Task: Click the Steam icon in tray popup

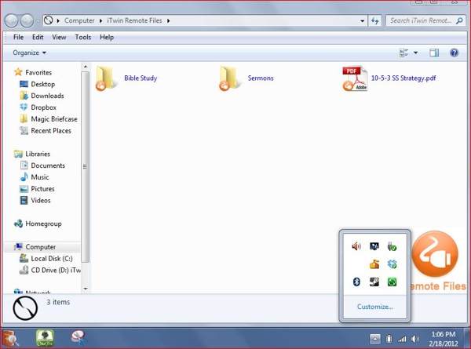Action: coord(374,282)
